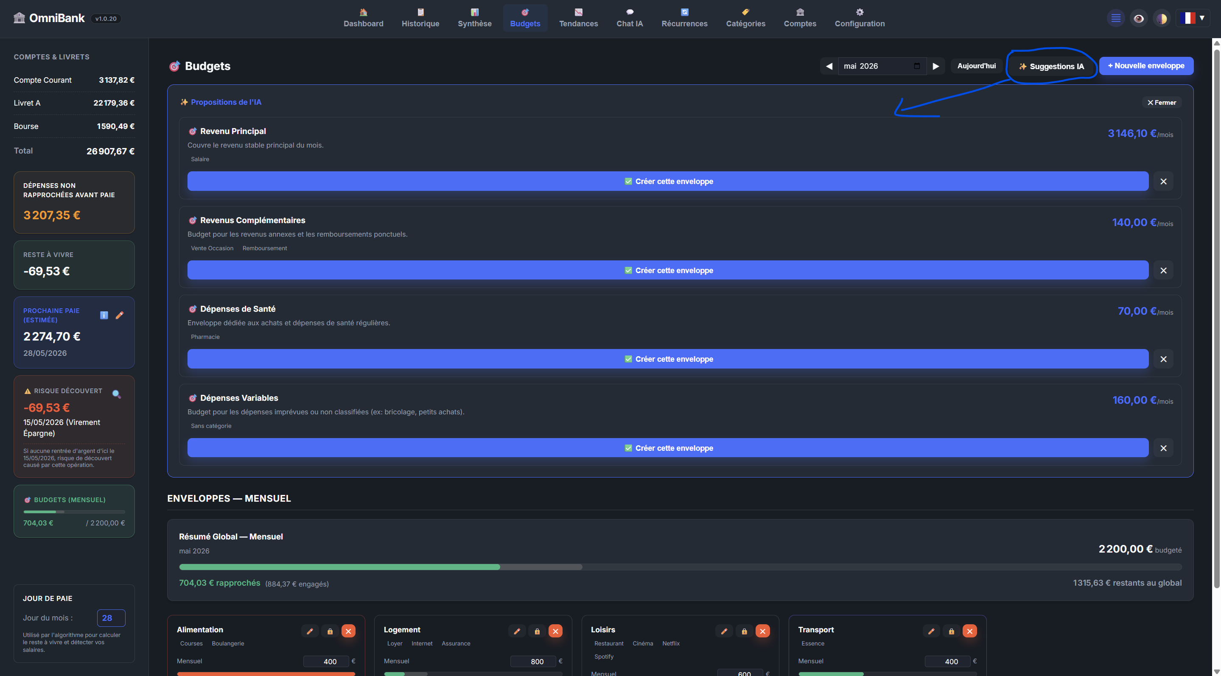Viewport: 1221px width, 676px height.
Task: Open the Catégories tab
Action: click(x=745, y=18)
